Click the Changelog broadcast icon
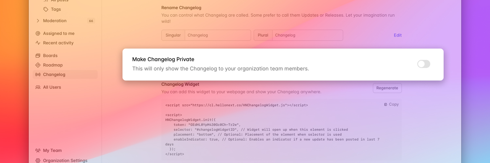This screenshot has height=163, width=490. [38, 74]
